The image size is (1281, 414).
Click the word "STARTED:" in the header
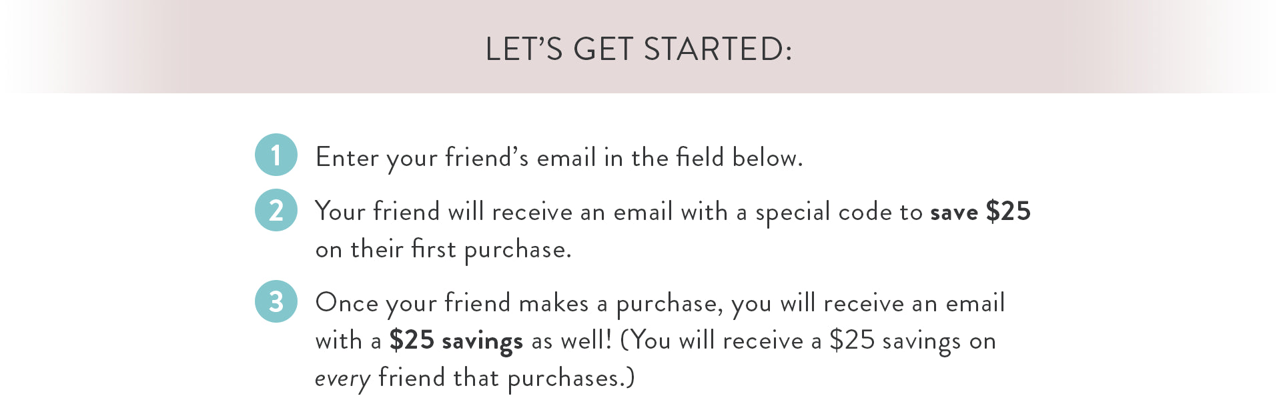(x=718, y=49)
